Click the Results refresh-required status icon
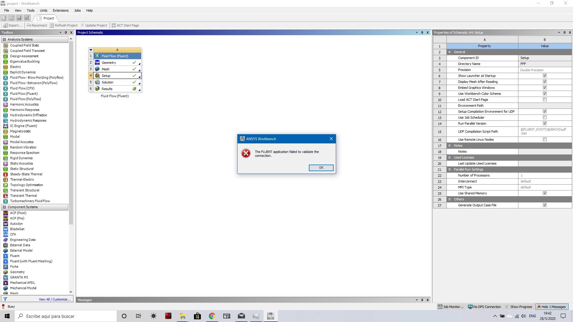 point(134,89)
